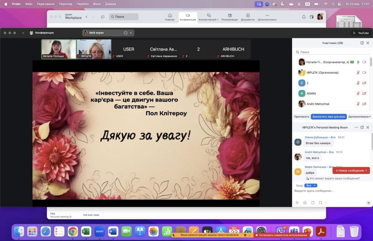Click the Выключить звук для всех button
This screenshot has width=373, height=241.
tap(329, 117)
